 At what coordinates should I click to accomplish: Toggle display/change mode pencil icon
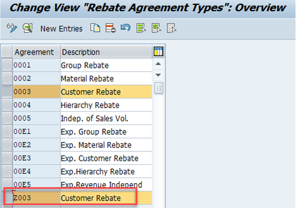(12, 28)
